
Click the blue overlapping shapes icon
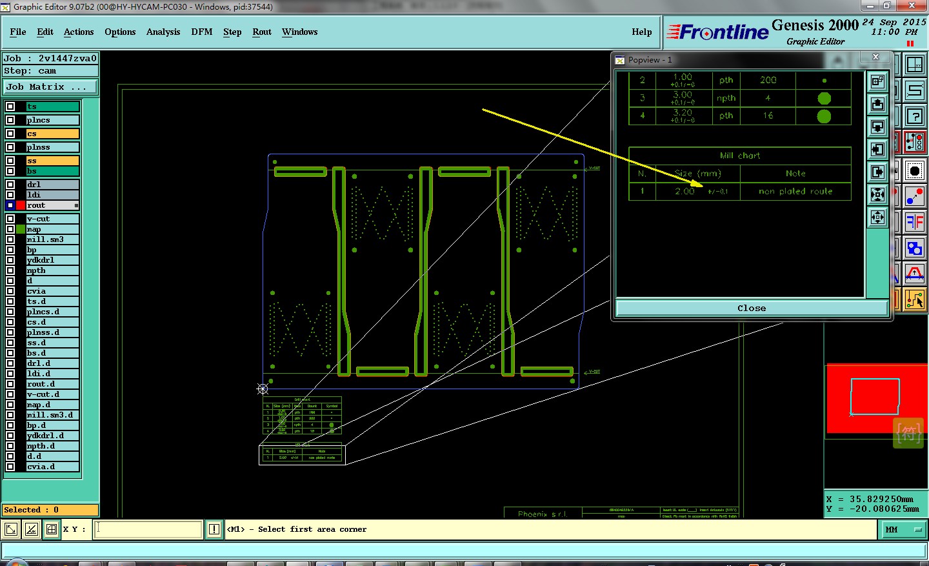915,248
